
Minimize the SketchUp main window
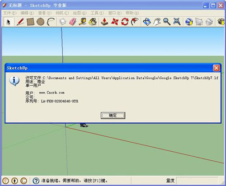pos(205,5)
